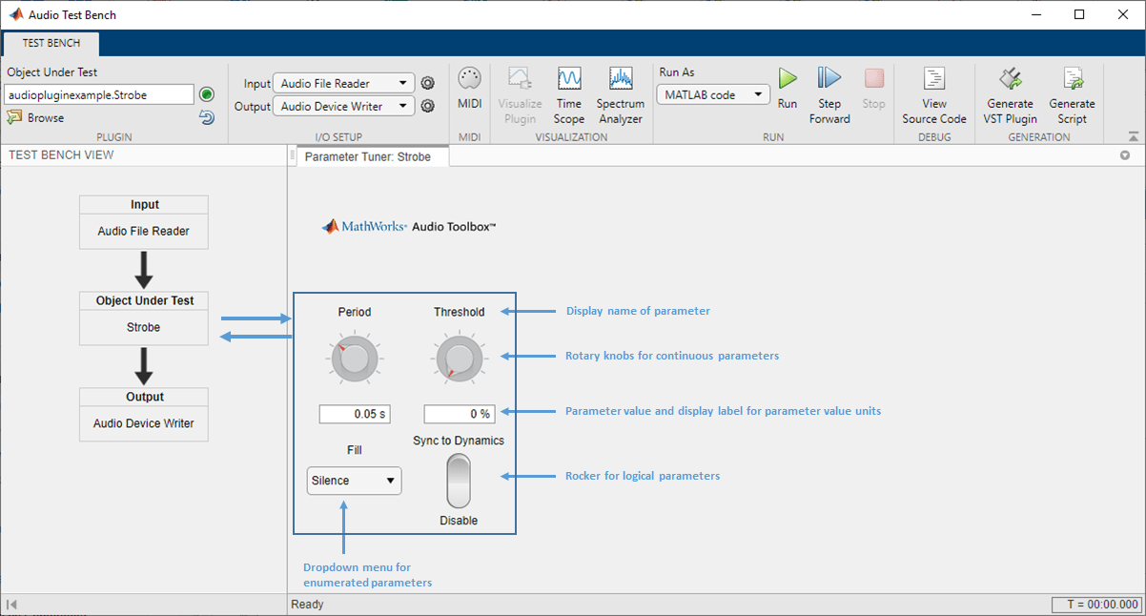
Task: Collapse Test Bench View side panel
Action: coord(11,604)
